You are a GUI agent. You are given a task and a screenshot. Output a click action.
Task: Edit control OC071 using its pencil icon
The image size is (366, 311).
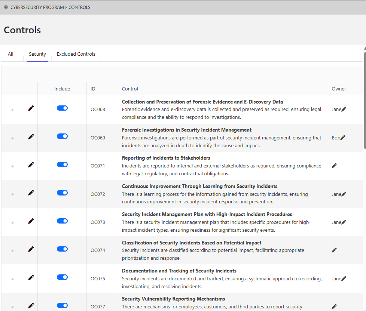[31, 164]
